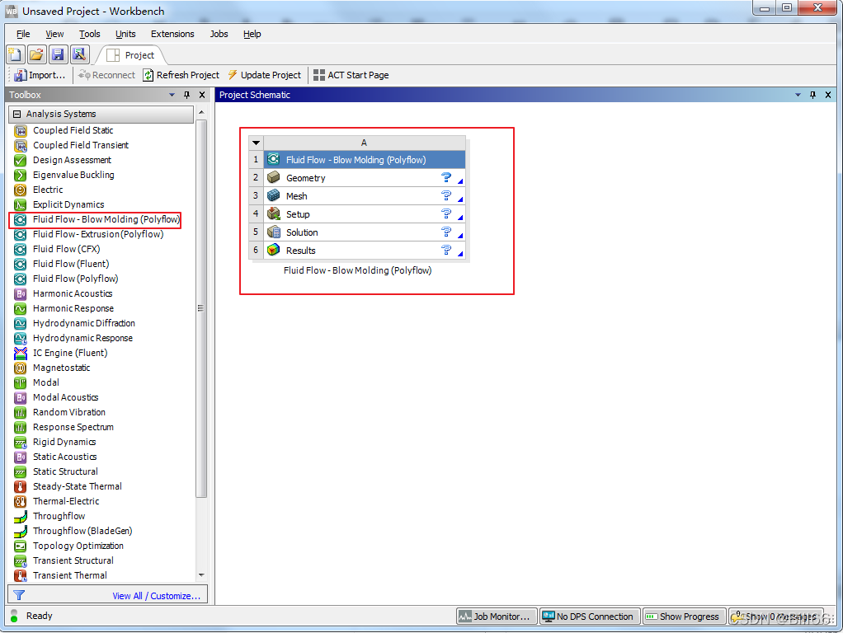Screen dimensions: 843x633
Task: Select Fluid Flow - Blow Molding (Polyflow) in Toolbox
Action: (x=106, y=219)
